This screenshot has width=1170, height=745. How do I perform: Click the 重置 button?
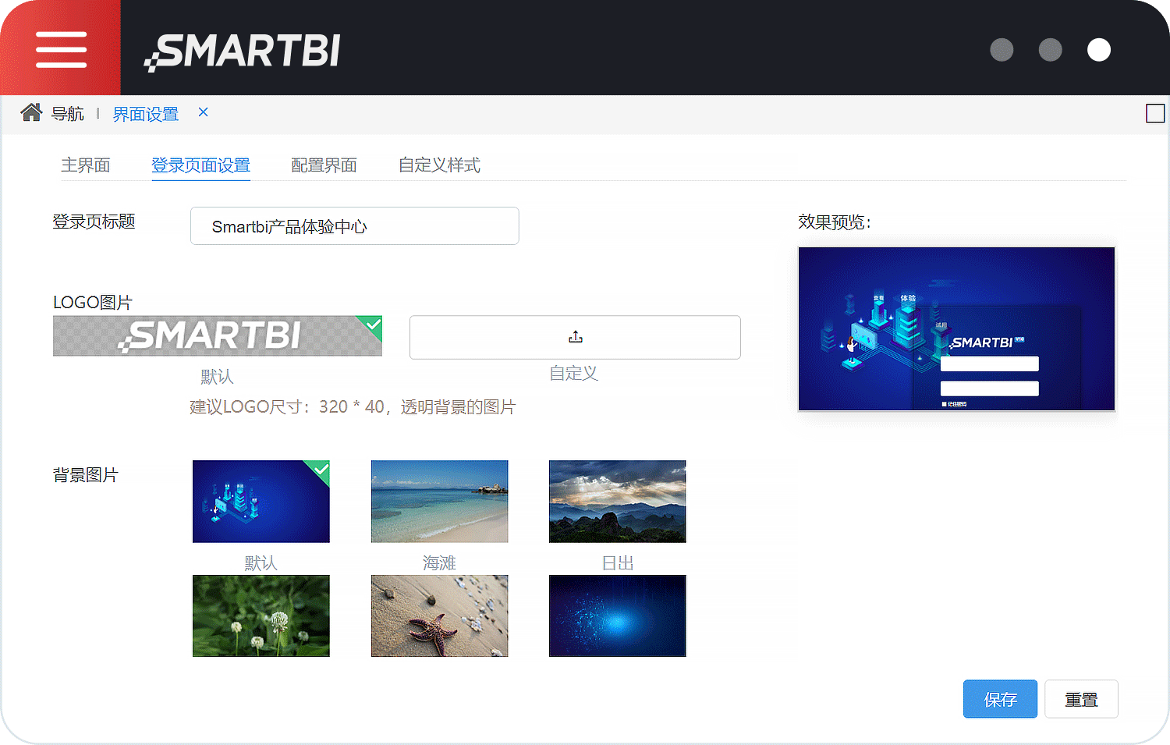[1081, 699]
